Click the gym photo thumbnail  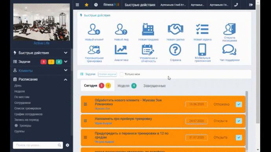coord(42,22)
